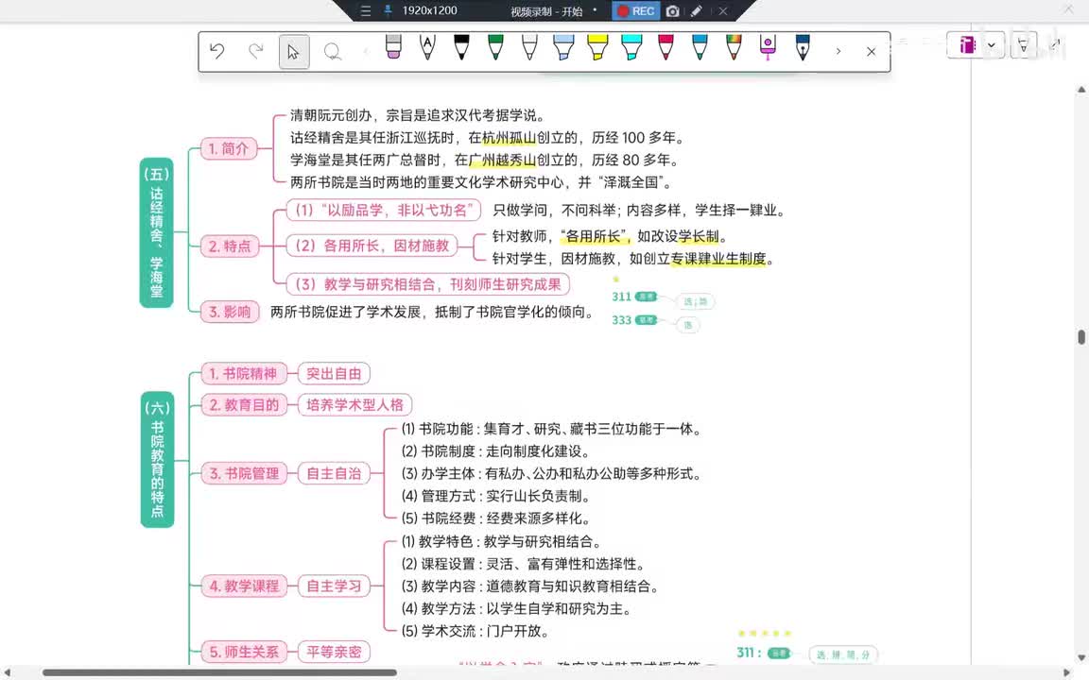Redo the last undone action
The width and height of the screenshot is (1089, 680).
pos(255,51)
